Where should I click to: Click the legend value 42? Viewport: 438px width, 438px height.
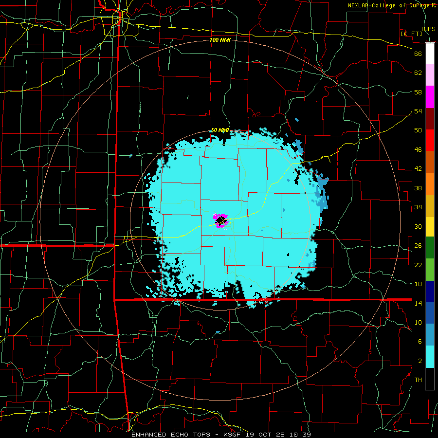418,169
